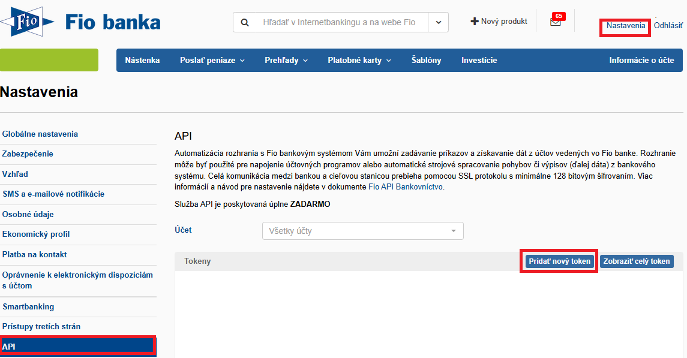Open the Platobné karty menu
Viewport: 687px width, 358px height.
[x=359, y=60]
